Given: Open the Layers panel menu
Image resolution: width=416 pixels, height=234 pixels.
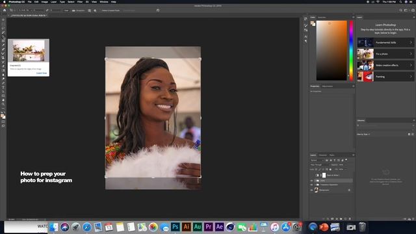Looking at the screenshot, I should pyautogui.click(x=353, y=155).
